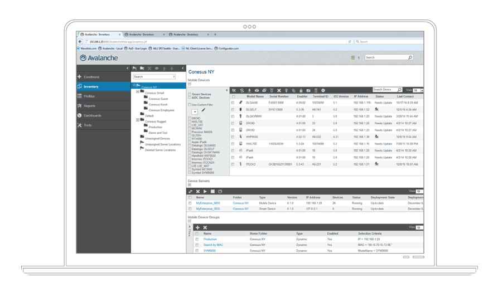Click the reload icon in the browser address bar
Image resolution: width=503 pixels, height=282 pixels.
tap(350, 42)
